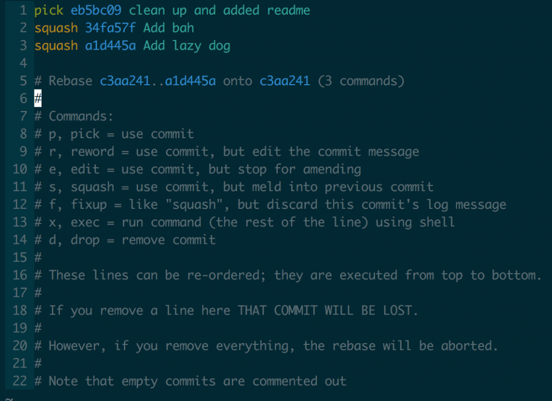
Task: Click 'reword' in the commands list
Action: [92, 152]
